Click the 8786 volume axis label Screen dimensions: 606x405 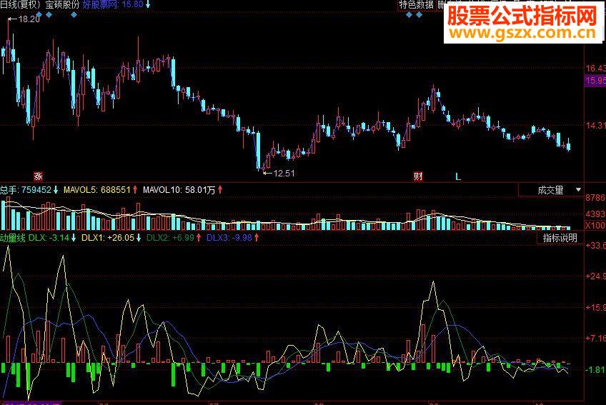[x=595, y=198]
